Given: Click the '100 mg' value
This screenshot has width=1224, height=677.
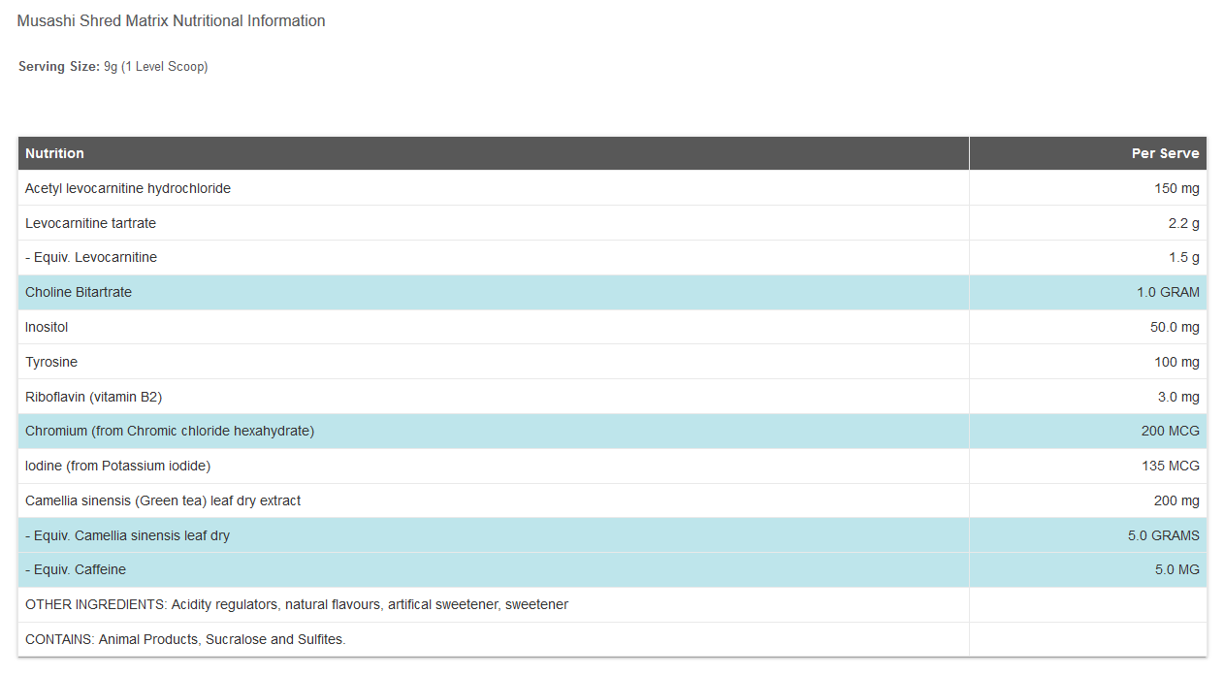Looking at the screenshot, I should (x=1176, y=362).
